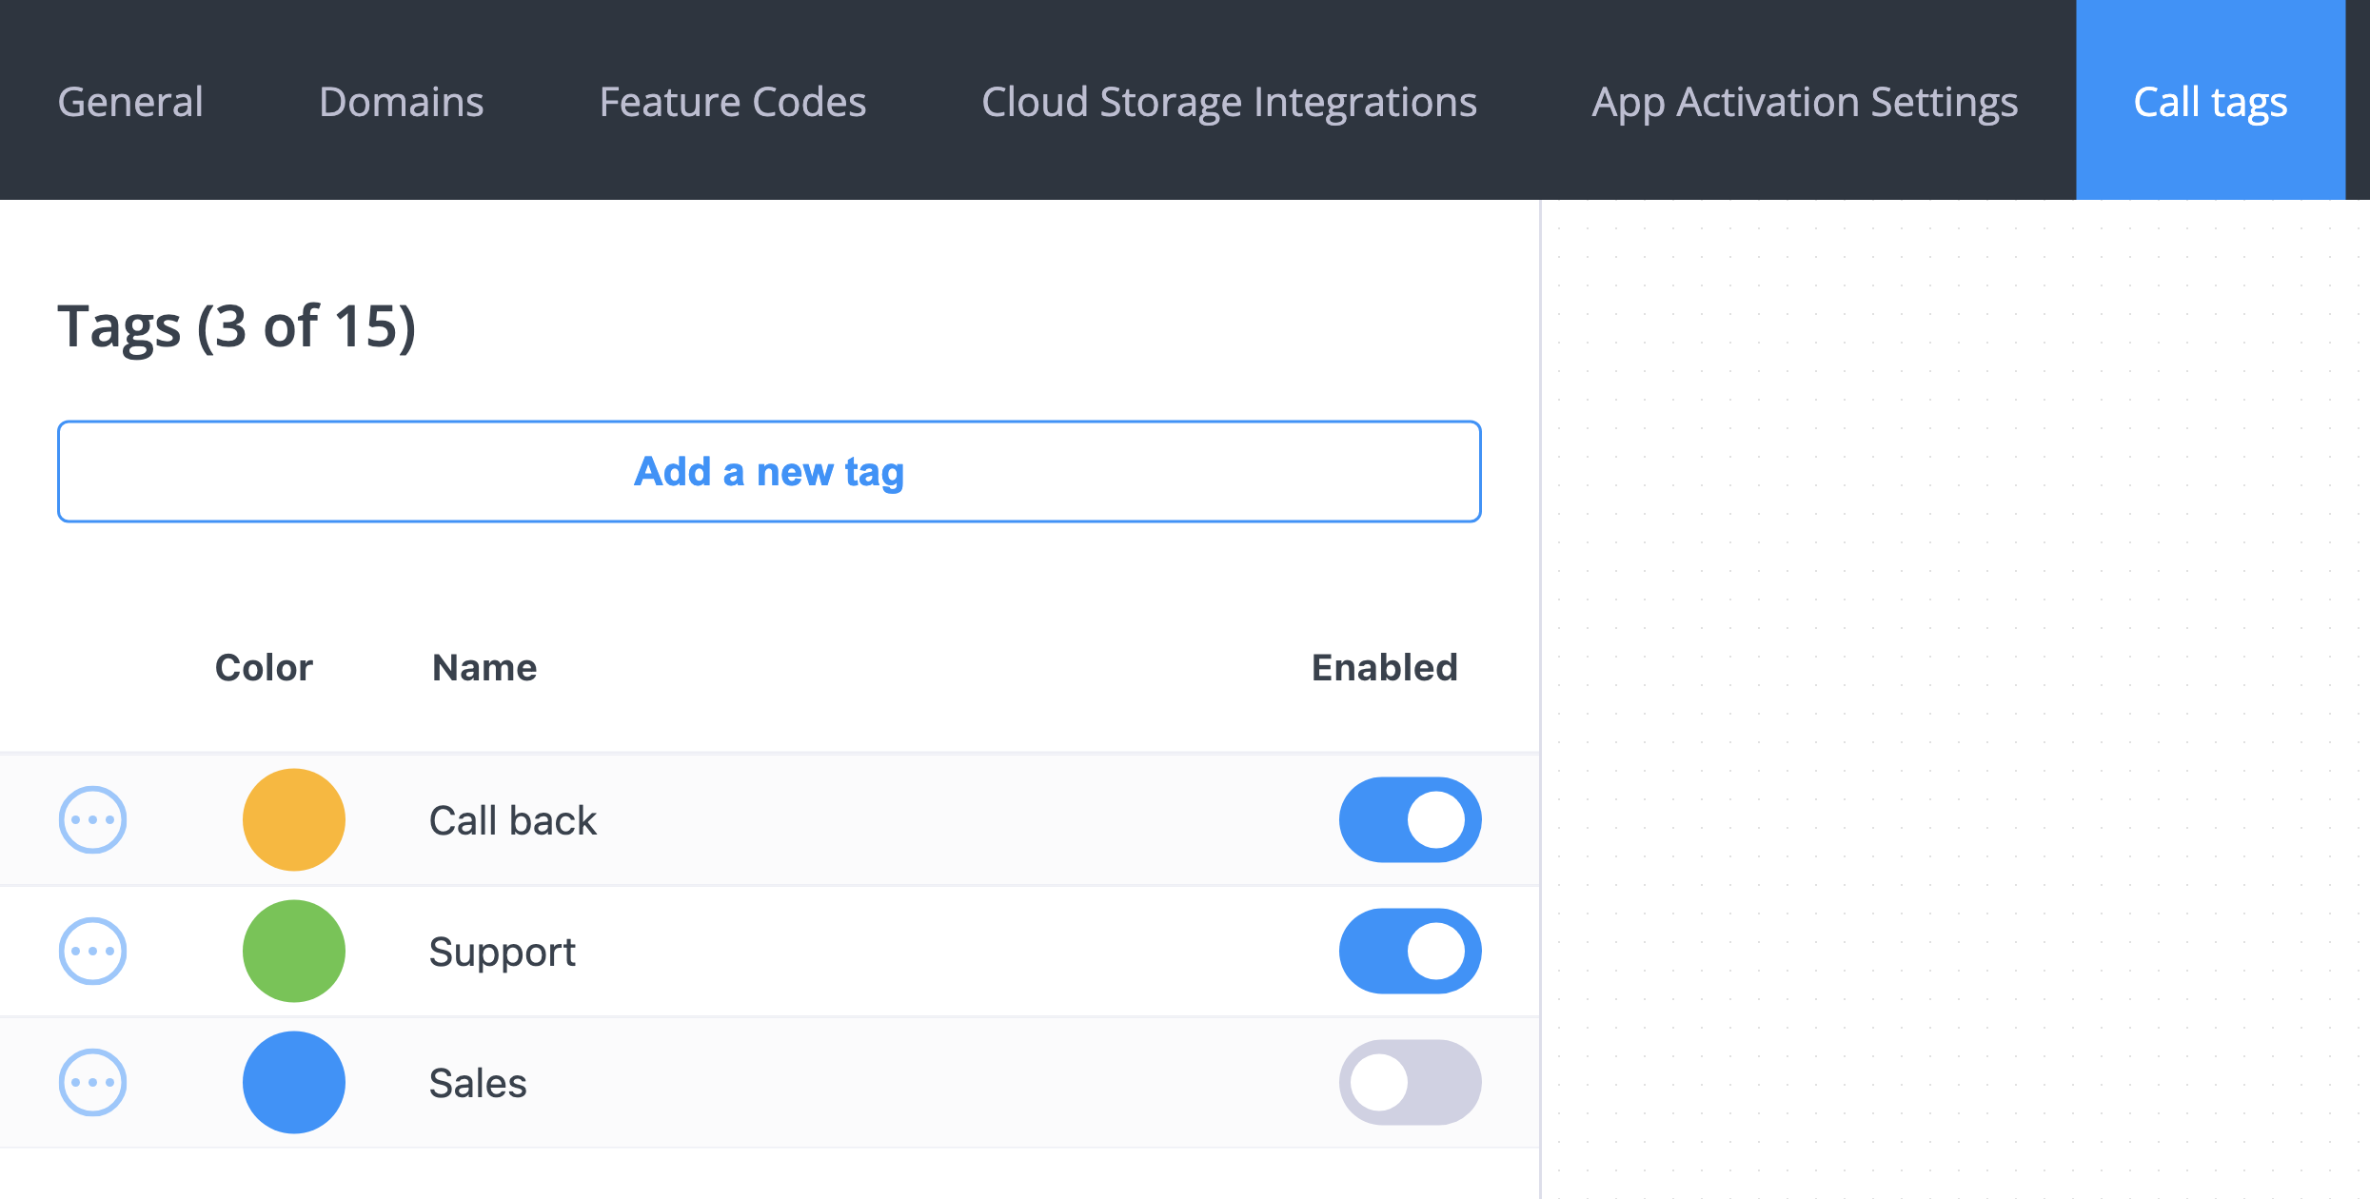This screenshot has width=2370, height=1199.
Task: Click the Name column header
Action: (x=484, y=667)
